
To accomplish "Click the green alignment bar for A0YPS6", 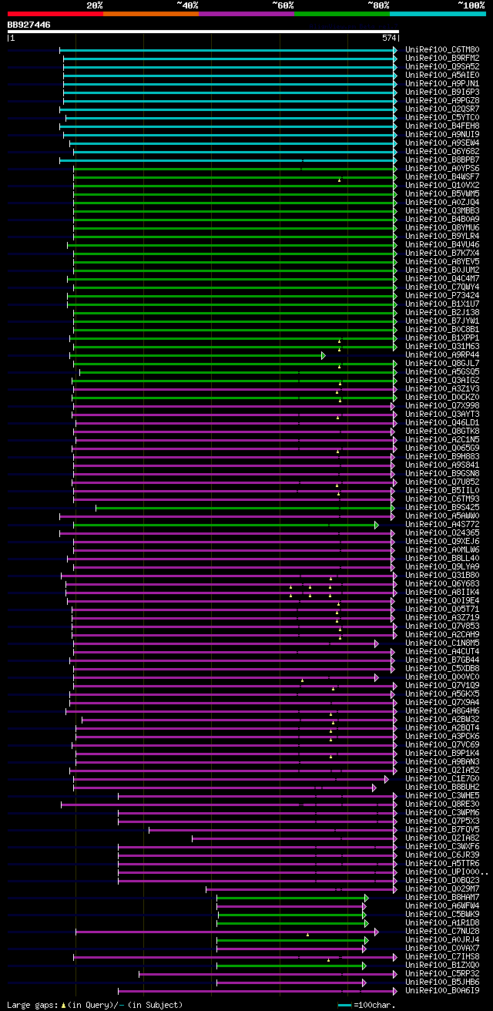I will point(235,169).
